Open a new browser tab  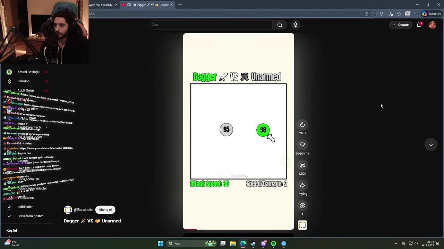click(x=180, y=5)
